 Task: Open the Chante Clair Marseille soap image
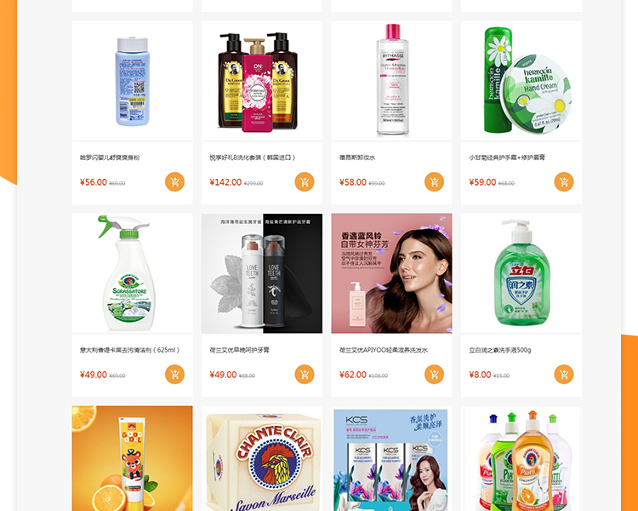point(262,458)
